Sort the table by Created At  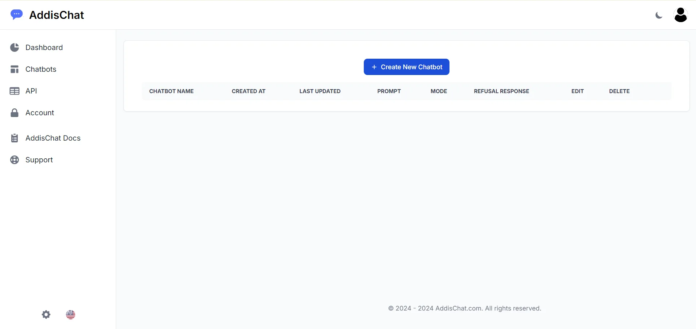[248, 91]
